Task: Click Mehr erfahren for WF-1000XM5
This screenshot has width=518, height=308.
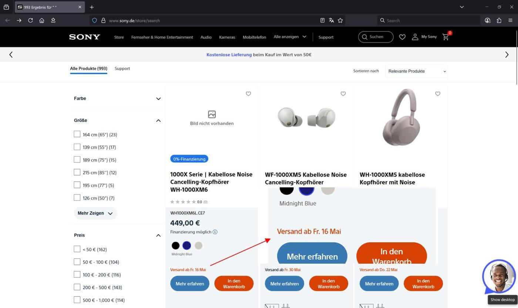Action: click(x=285, y=284)
